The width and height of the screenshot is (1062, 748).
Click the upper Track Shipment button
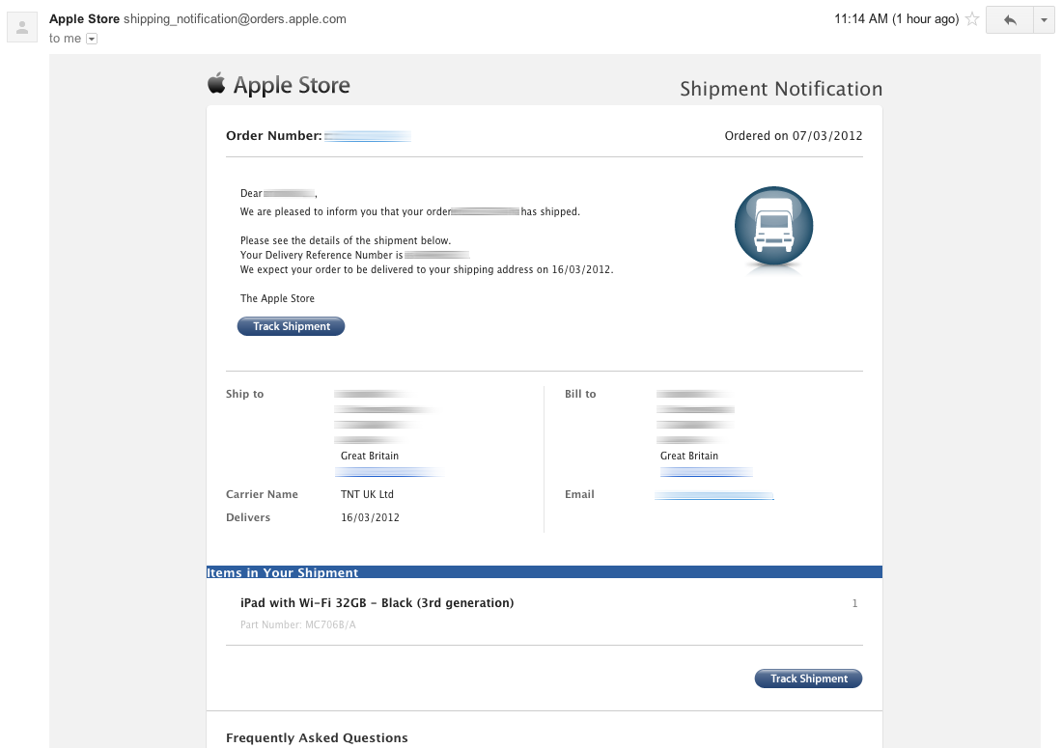coord(292,326)
